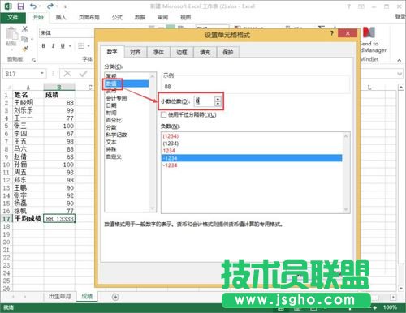Viewport: 406px width, 313px height.
Task: Click the formula bar cancel X icon
Action: [67, 74]
